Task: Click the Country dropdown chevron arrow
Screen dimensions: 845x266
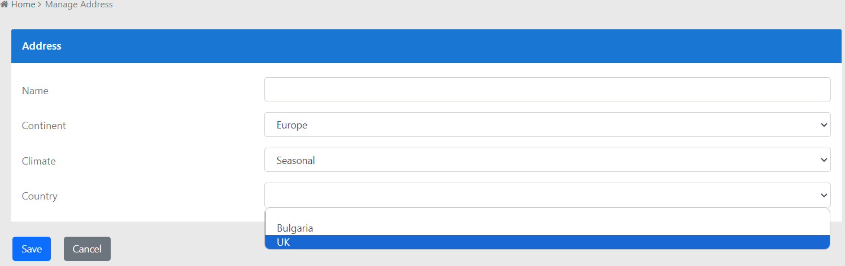Action: tap(823, 196)
